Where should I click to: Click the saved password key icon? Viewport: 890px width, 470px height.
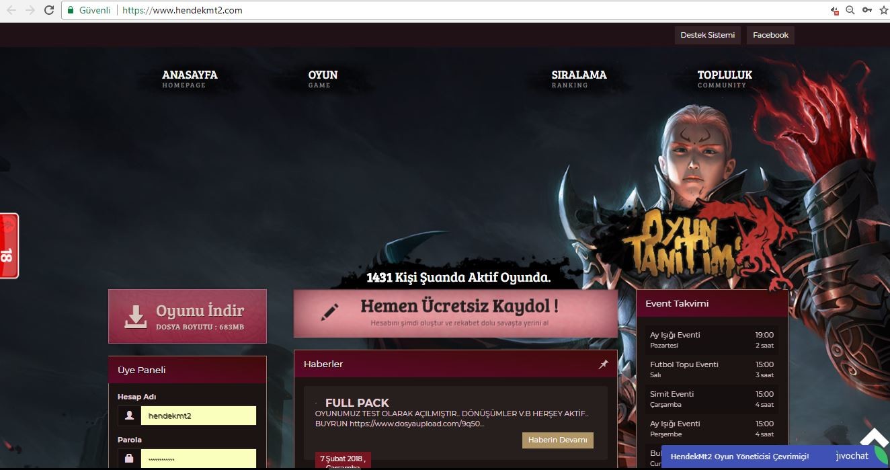point(867,10)
